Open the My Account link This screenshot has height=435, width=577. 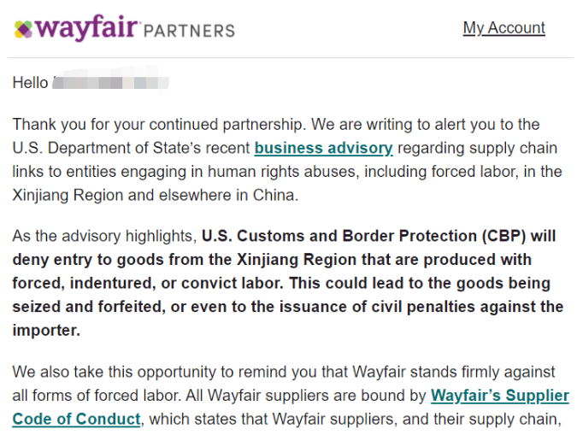[x=503, y=28]
